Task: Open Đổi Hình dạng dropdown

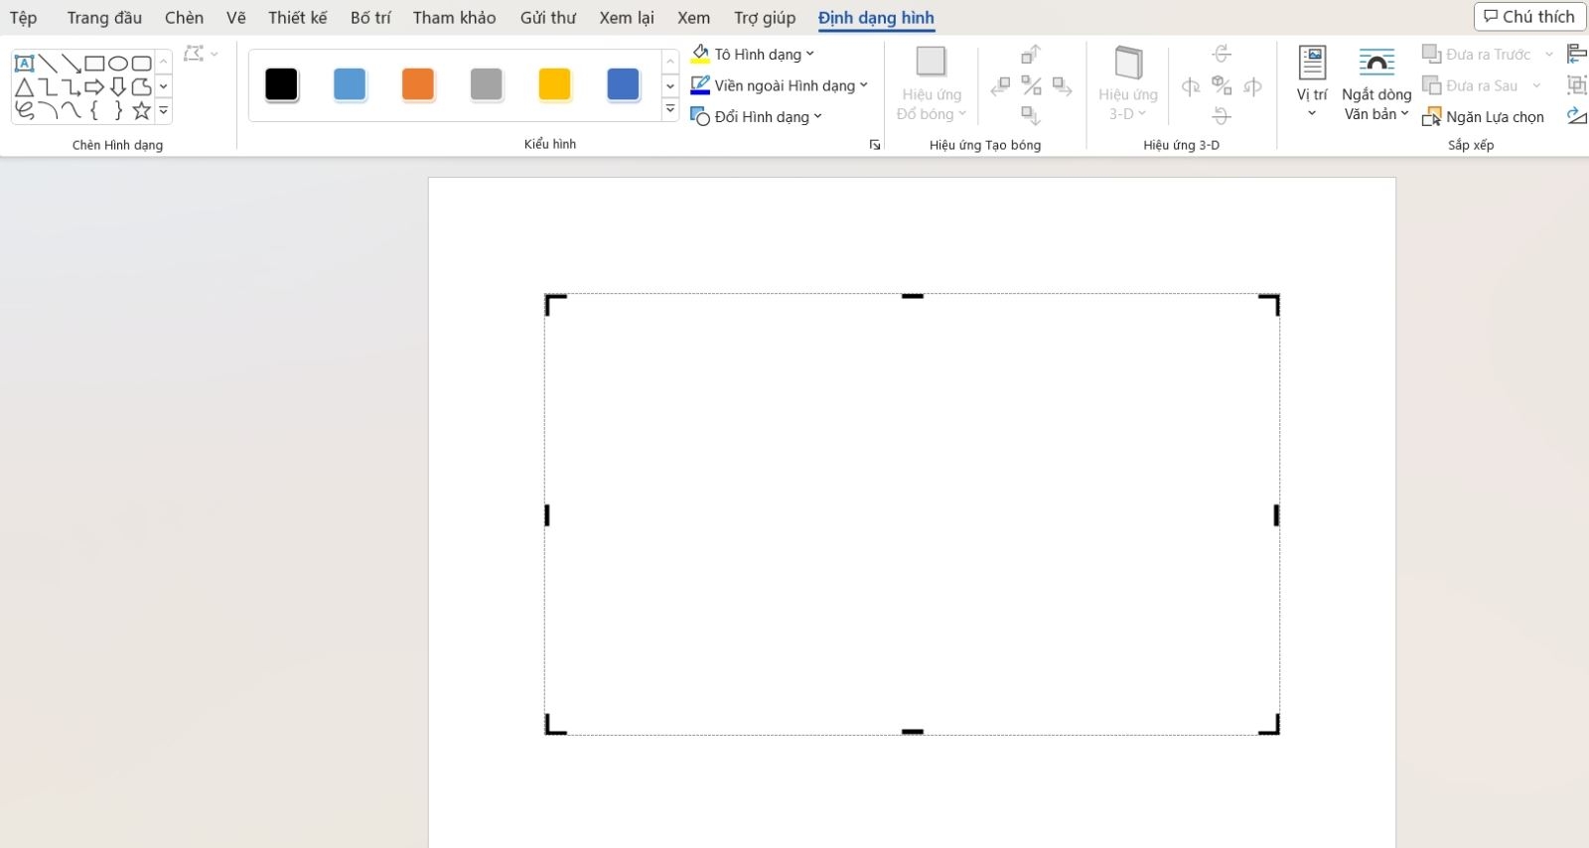Action: point(757,116)
